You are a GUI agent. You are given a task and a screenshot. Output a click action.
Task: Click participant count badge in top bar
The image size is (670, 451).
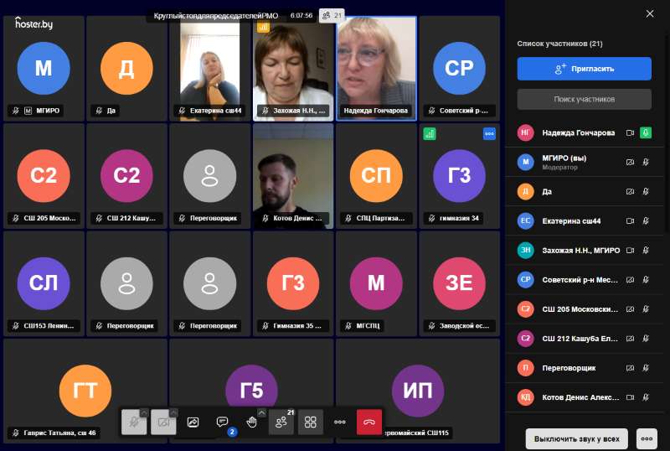[332, 16]
